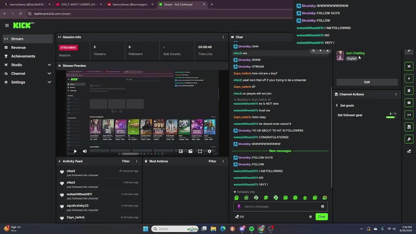The width and height of the screenshot is (416, 234).
Task: Click the English language tag
Action: coord(352,58)
